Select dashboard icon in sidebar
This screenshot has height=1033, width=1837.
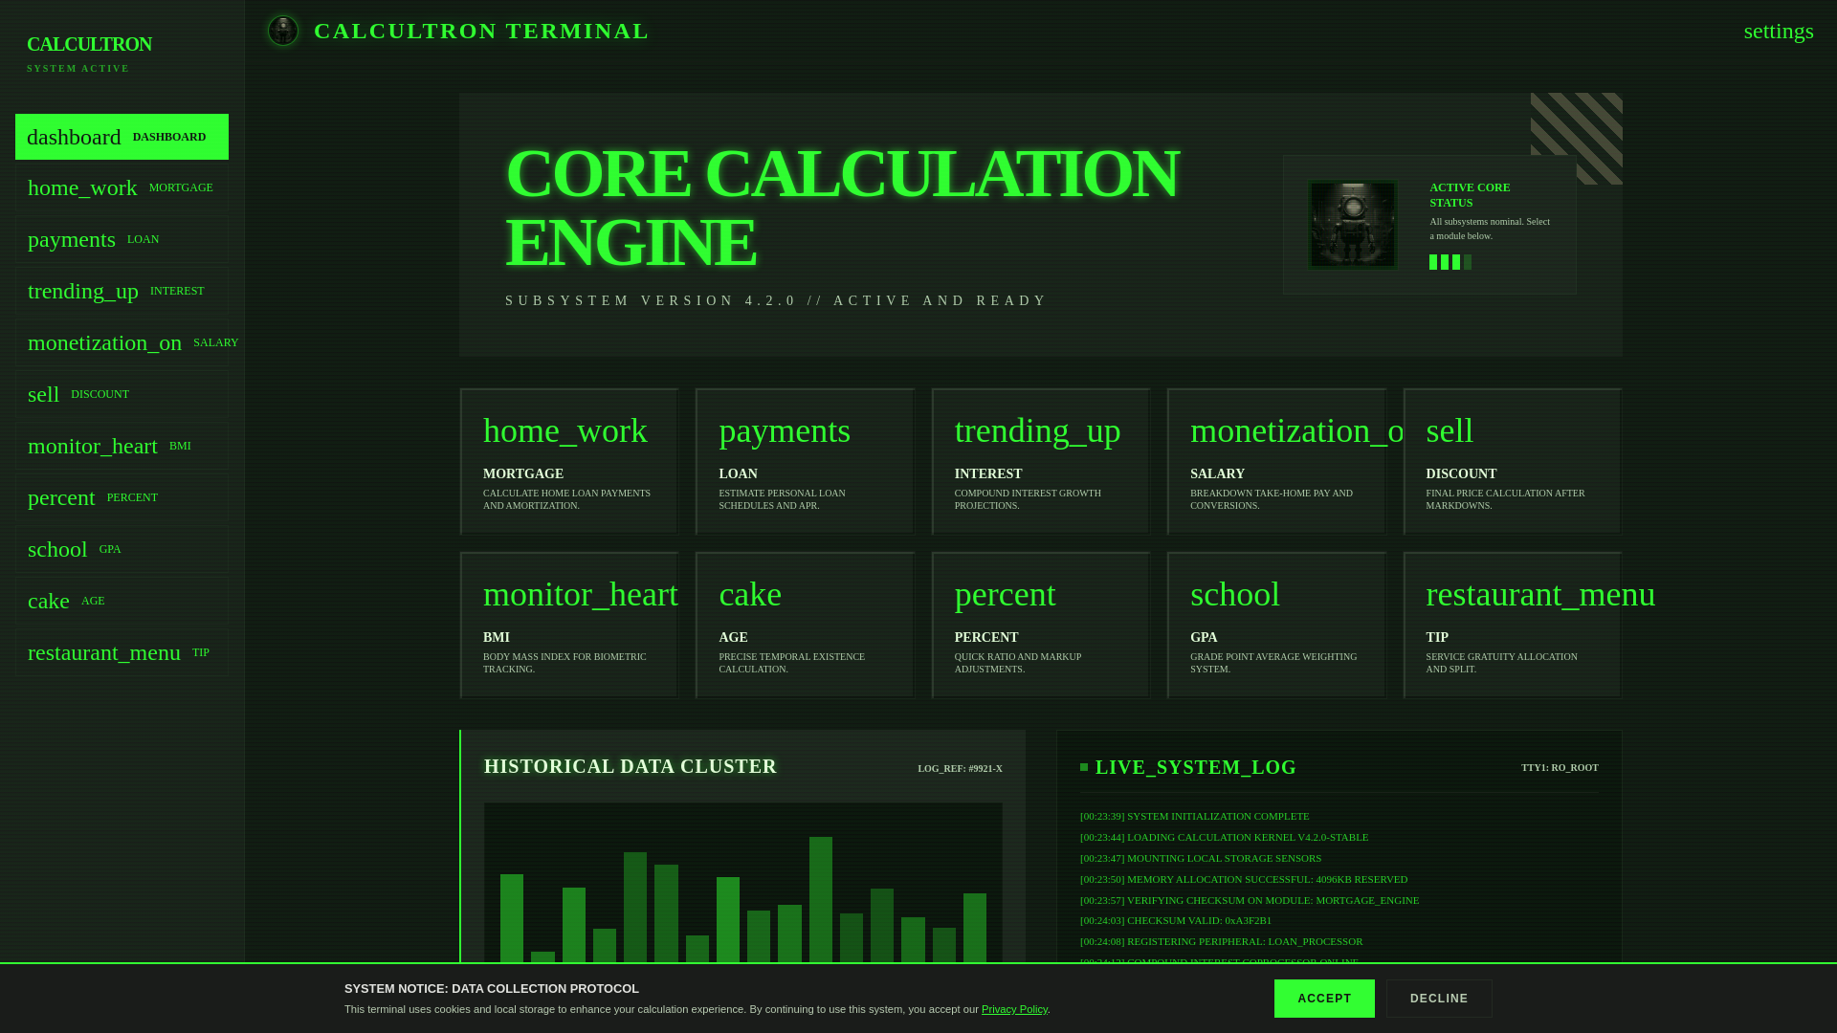coord(74,137)
